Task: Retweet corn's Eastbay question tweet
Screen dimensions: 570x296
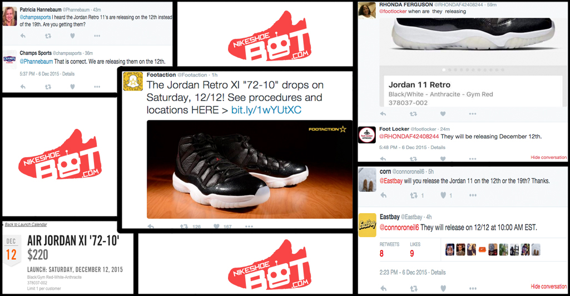Action: [414, 195]
